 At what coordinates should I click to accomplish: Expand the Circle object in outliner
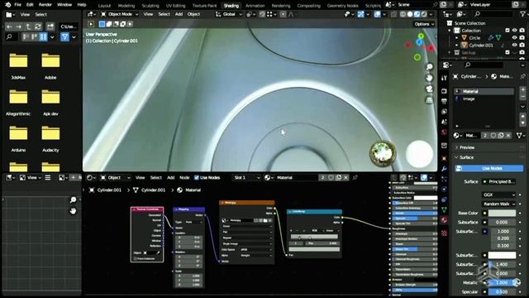pos(456,38)
